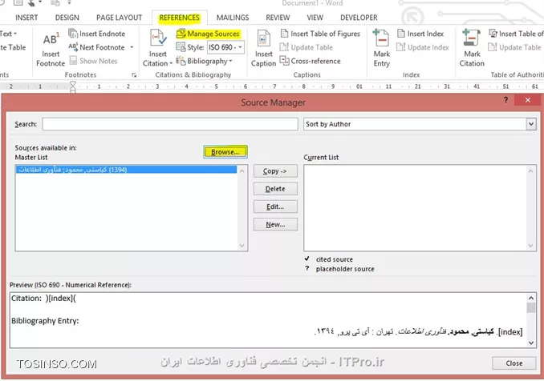Expand the Insert Citation menu arrow

pyautogui.click(x=171, y=64)
